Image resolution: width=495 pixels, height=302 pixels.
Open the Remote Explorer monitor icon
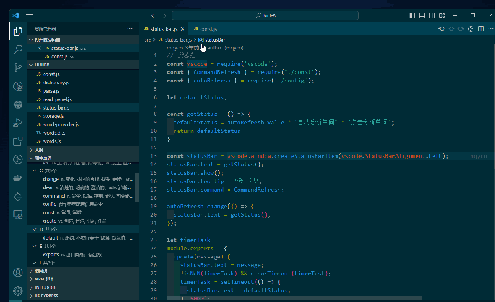[x=18, y=214]
